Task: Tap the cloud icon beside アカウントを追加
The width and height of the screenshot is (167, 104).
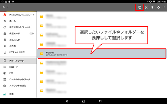Action: pos(5,86)
